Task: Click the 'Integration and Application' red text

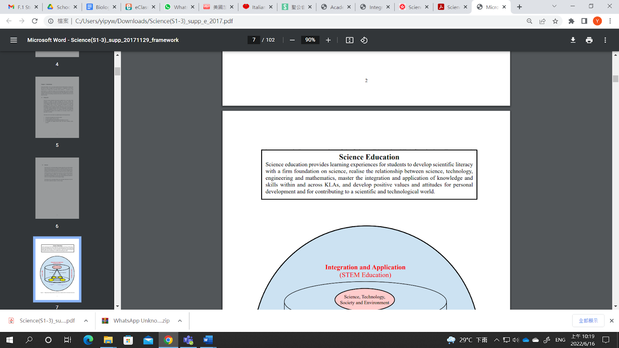Action: (x=365, y=267)
